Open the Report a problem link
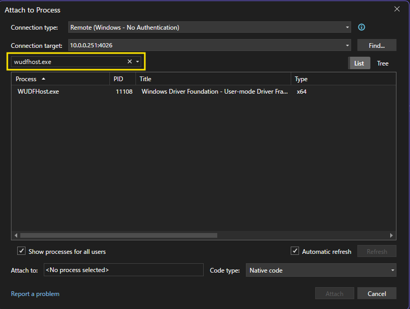 [35, 294]
